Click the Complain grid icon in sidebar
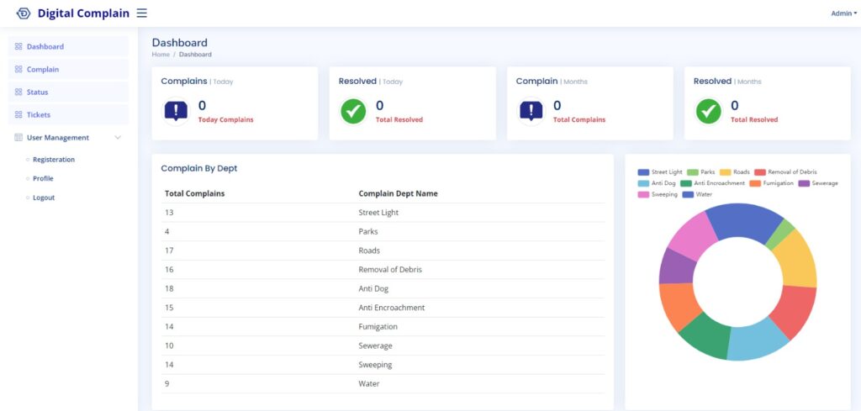The height and width of the screenshot is (411, 861). (x=18, y=70)
